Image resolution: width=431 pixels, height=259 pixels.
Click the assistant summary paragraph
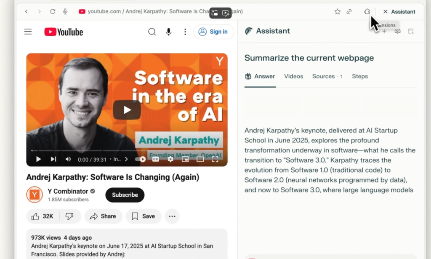tap(330, 160)
